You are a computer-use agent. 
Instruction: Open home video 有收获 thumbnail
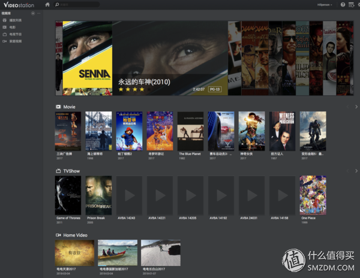(74, 253)
